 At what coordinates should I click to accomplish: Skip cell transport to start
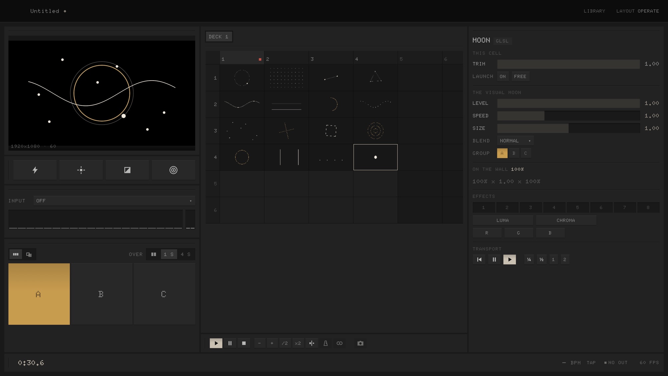pos(479,259)
